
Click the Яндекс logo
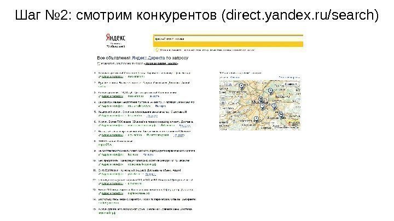pyautogui.click(x=115, y=38)
